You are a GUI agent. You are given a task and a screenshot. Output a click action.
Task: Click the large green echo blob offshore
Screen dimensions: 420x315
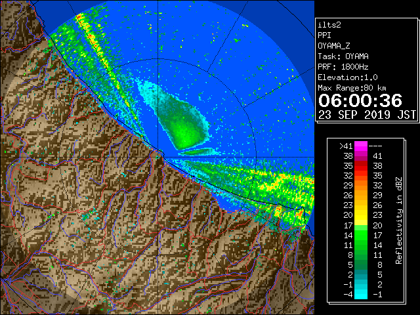(181, 123)
